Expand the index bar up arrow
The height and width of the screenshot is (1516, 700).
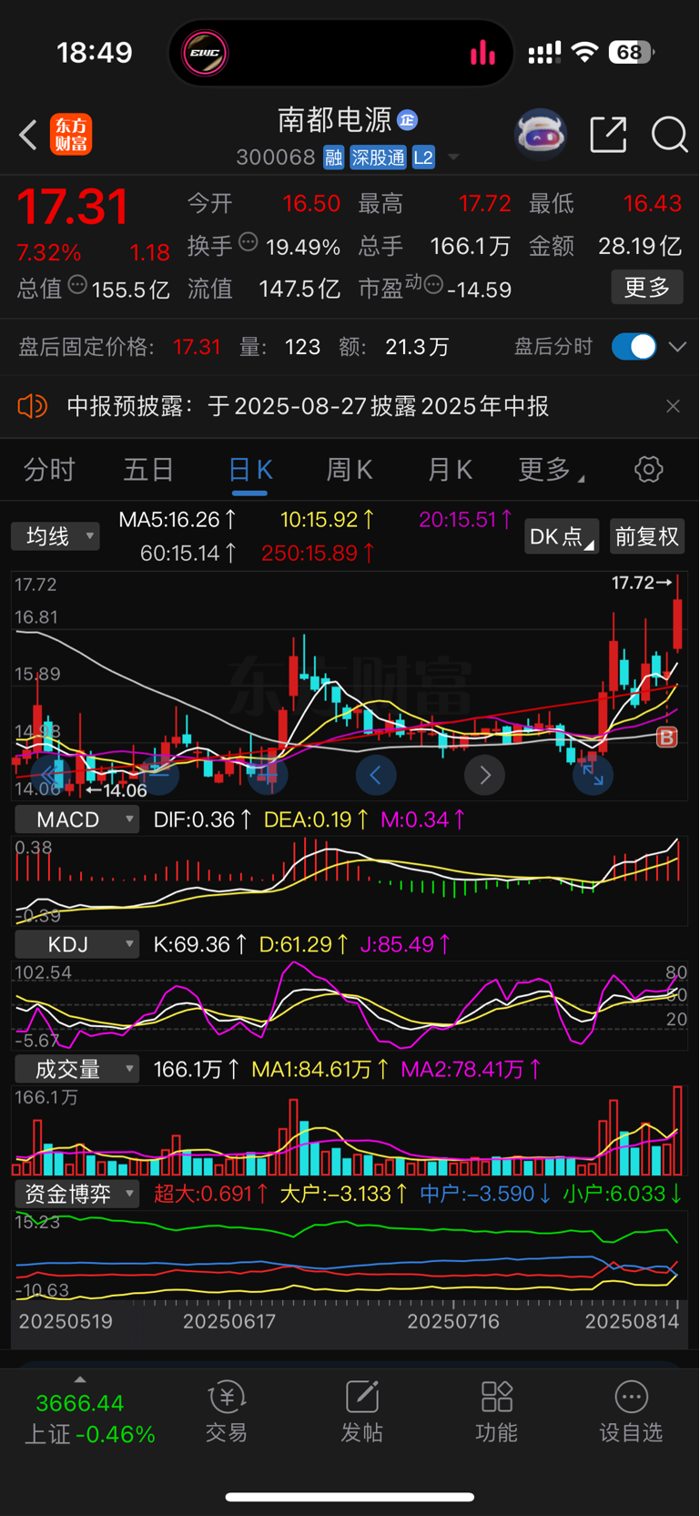80,1379
